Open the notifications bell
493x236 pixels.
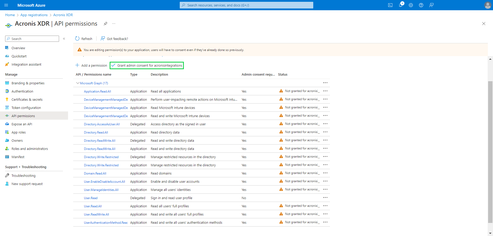click(401, 5)
